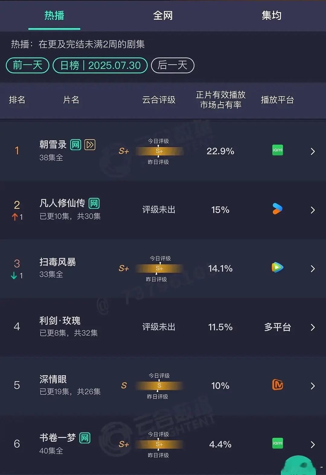Screen dimensions: 326x475
Task: Click the iQIYI platform icon for 朝雪录
Action: (277, 150)
